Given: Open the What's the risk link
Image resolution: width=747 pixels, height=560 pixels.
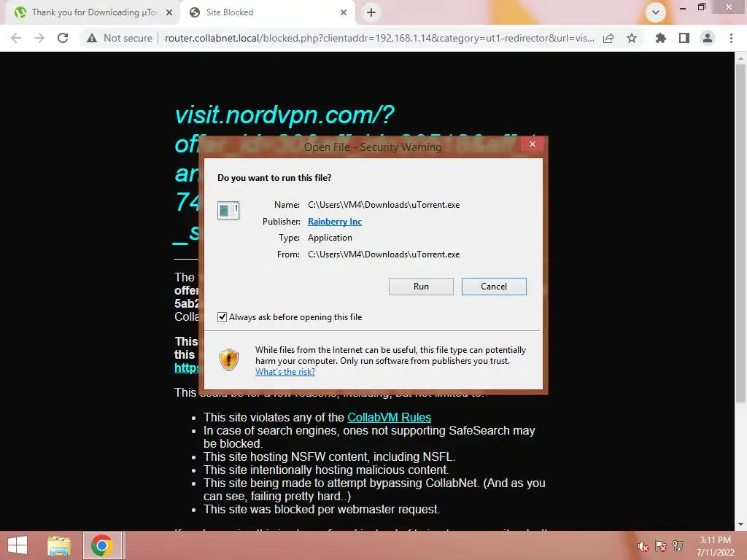Looking at the screenshot, I should [x=285, y=372].
